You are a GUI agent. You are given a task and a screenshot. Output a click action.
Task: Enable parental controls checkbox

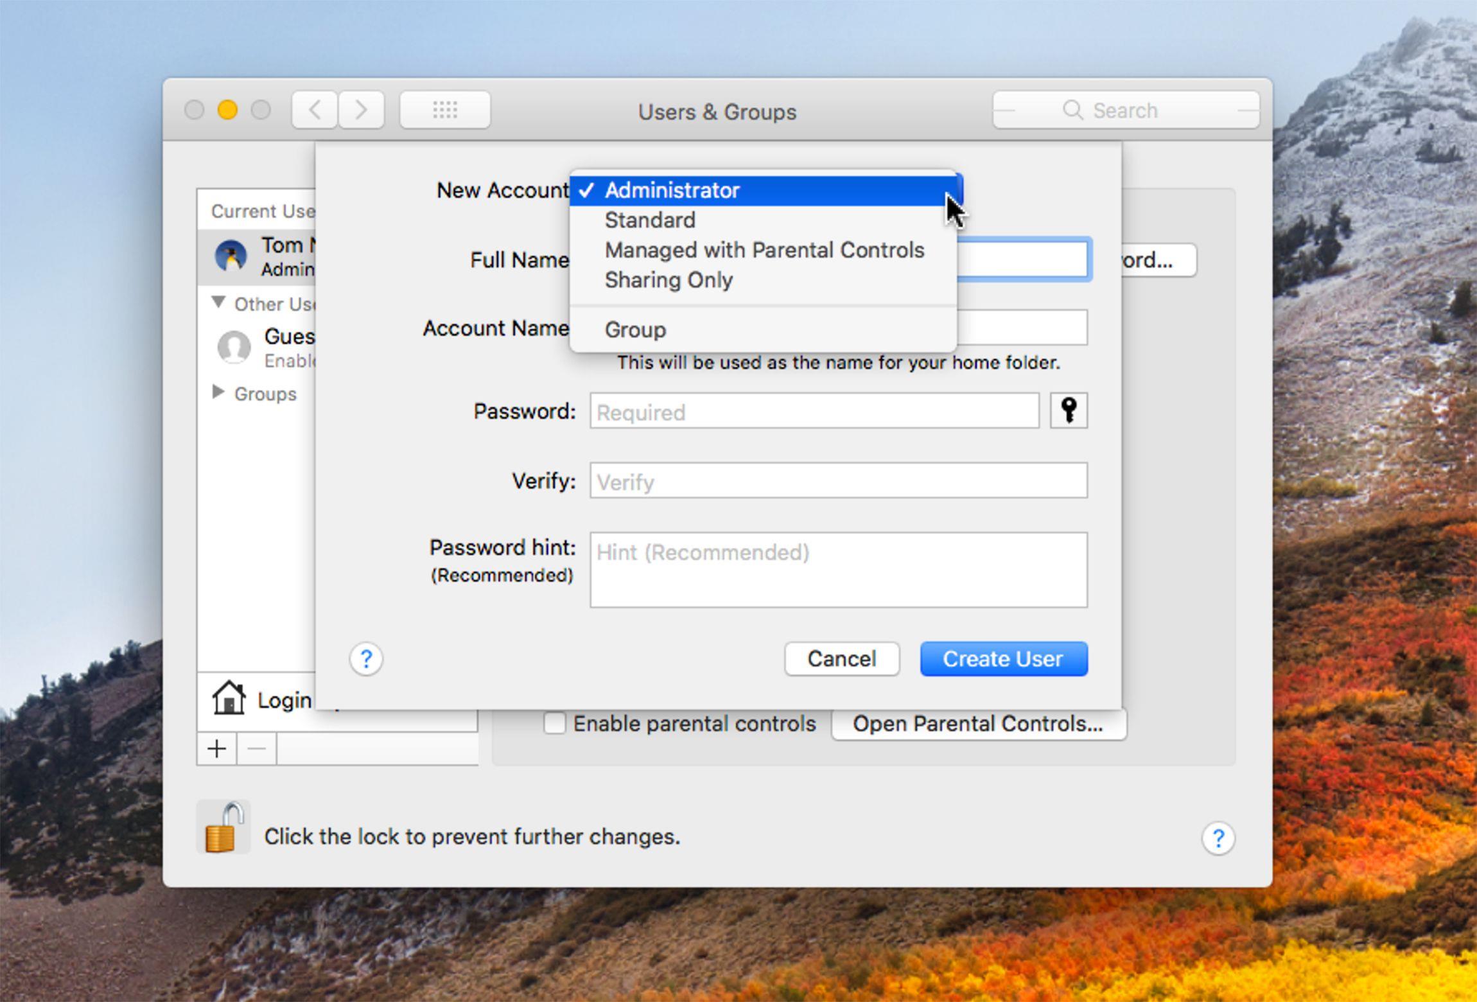point(554,723)
